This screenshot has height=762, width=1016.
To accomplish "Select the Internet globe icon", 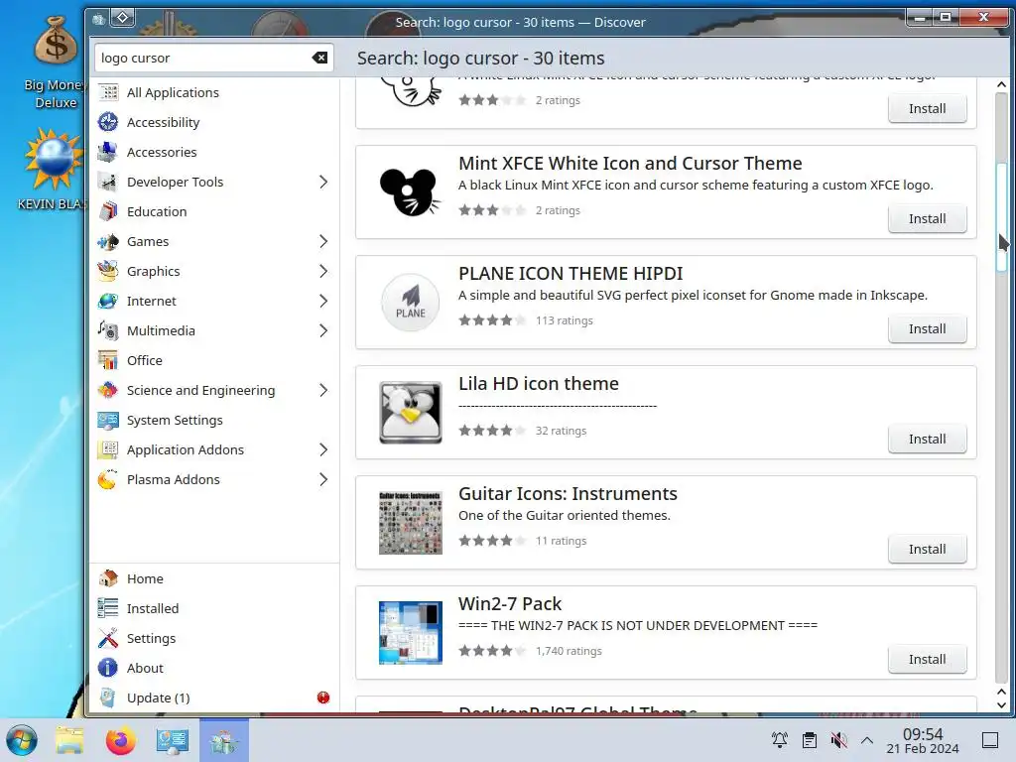I will pyautogui.click(x=107, y=302).
